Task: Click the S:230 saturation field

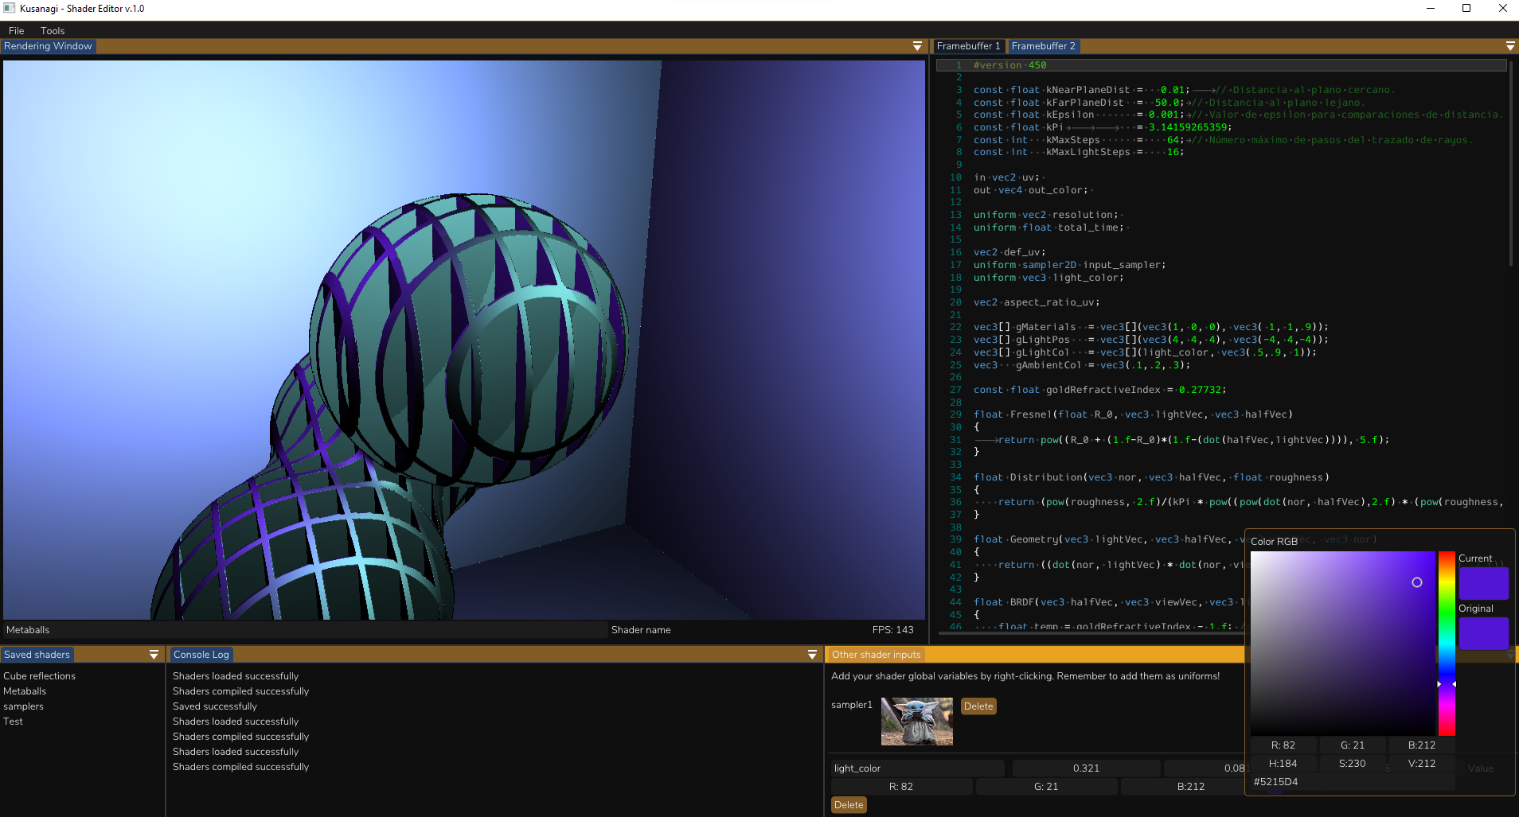Action: click(x=1353, y=764)
